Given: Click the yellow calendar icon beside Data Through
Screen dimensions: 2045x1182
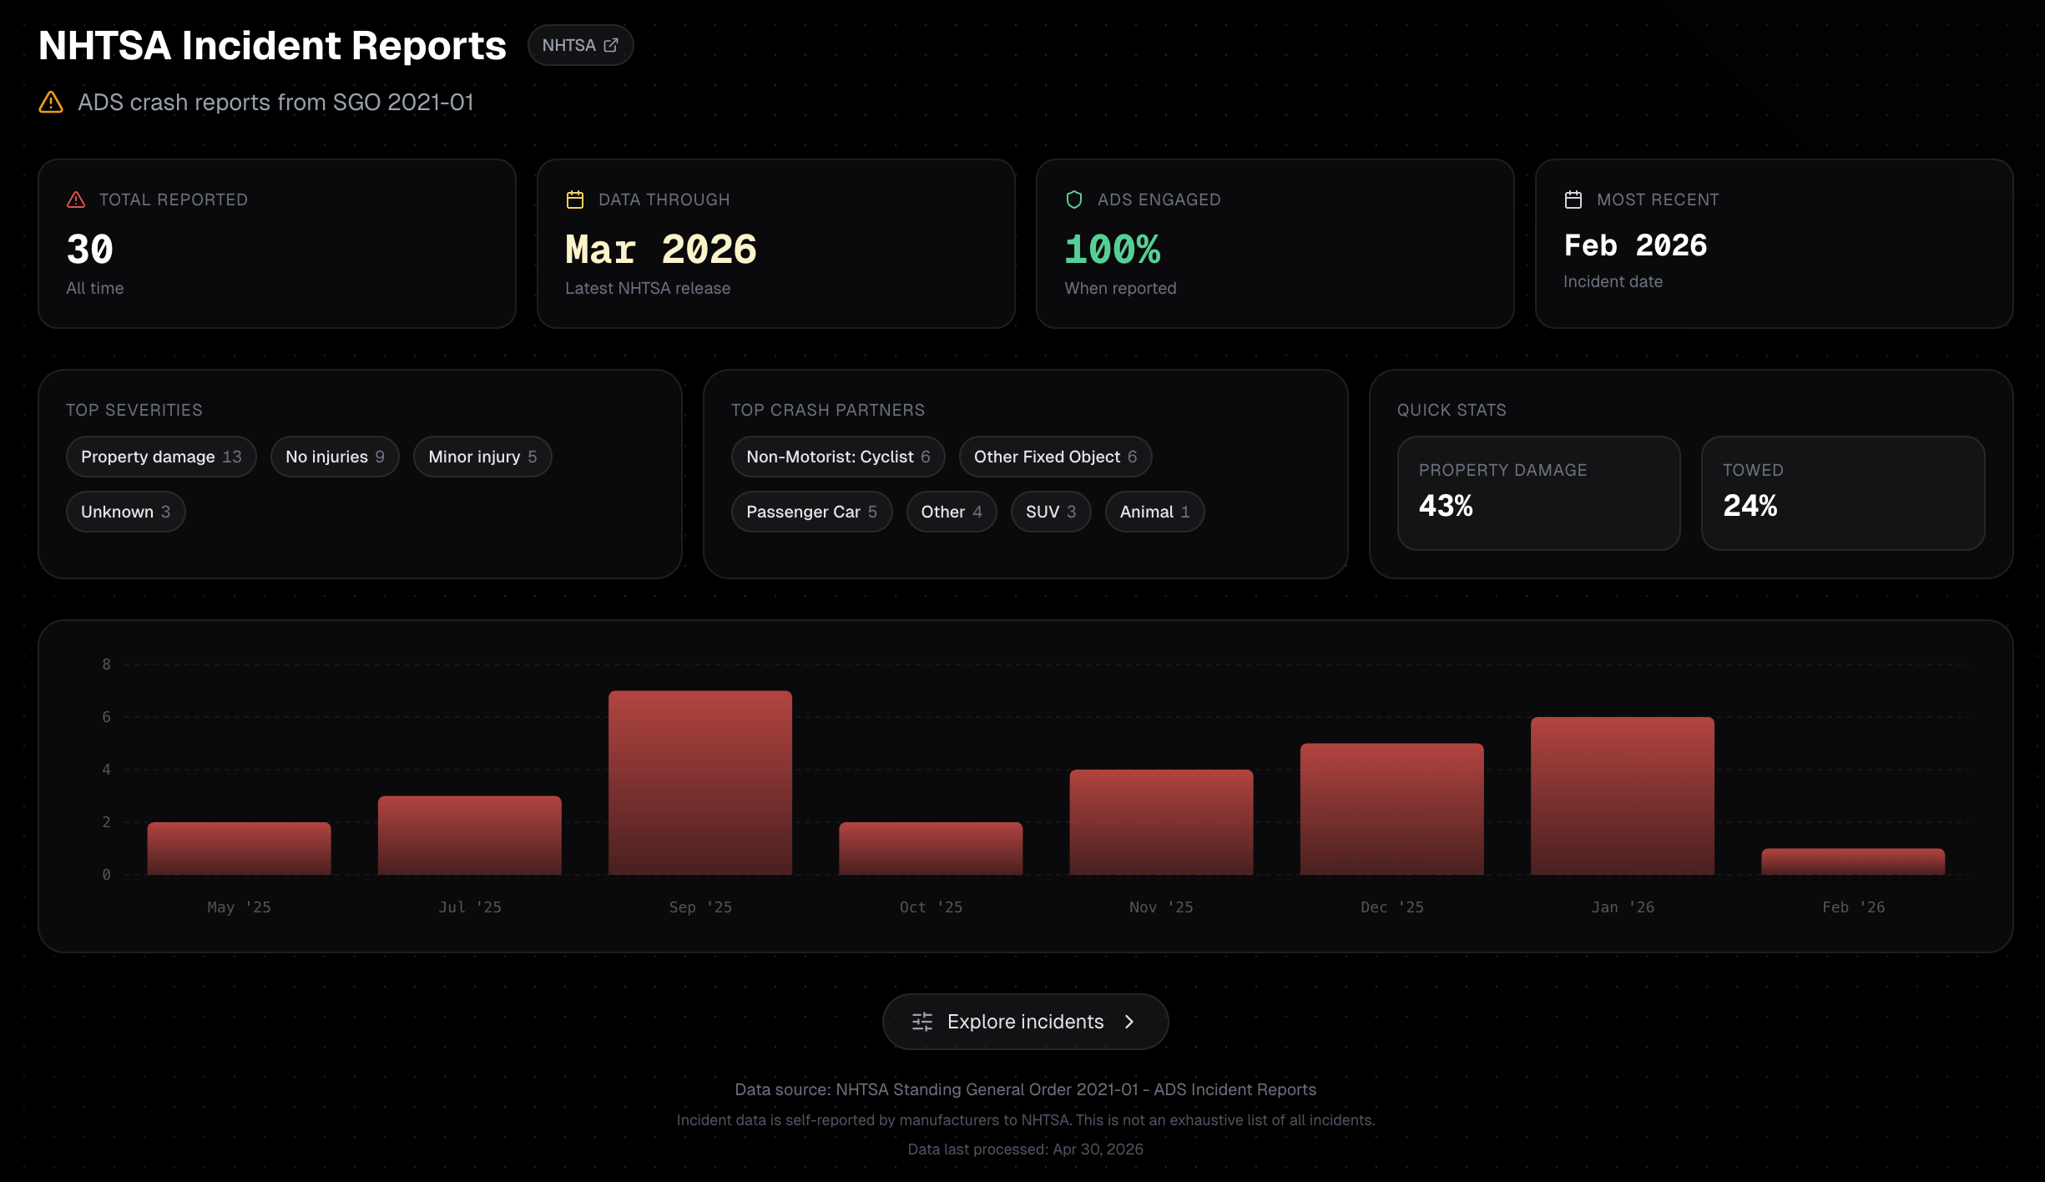Looking at the screenshot, I should [x=575, y=200].
